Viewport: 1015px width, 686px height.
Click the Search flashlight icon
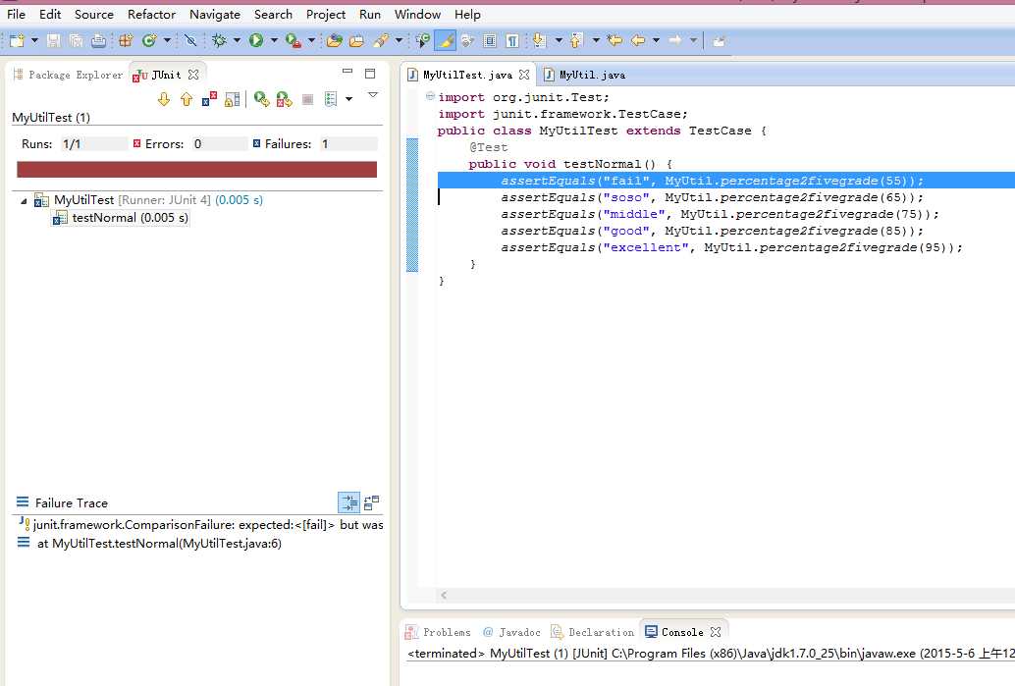click(381, 41)
